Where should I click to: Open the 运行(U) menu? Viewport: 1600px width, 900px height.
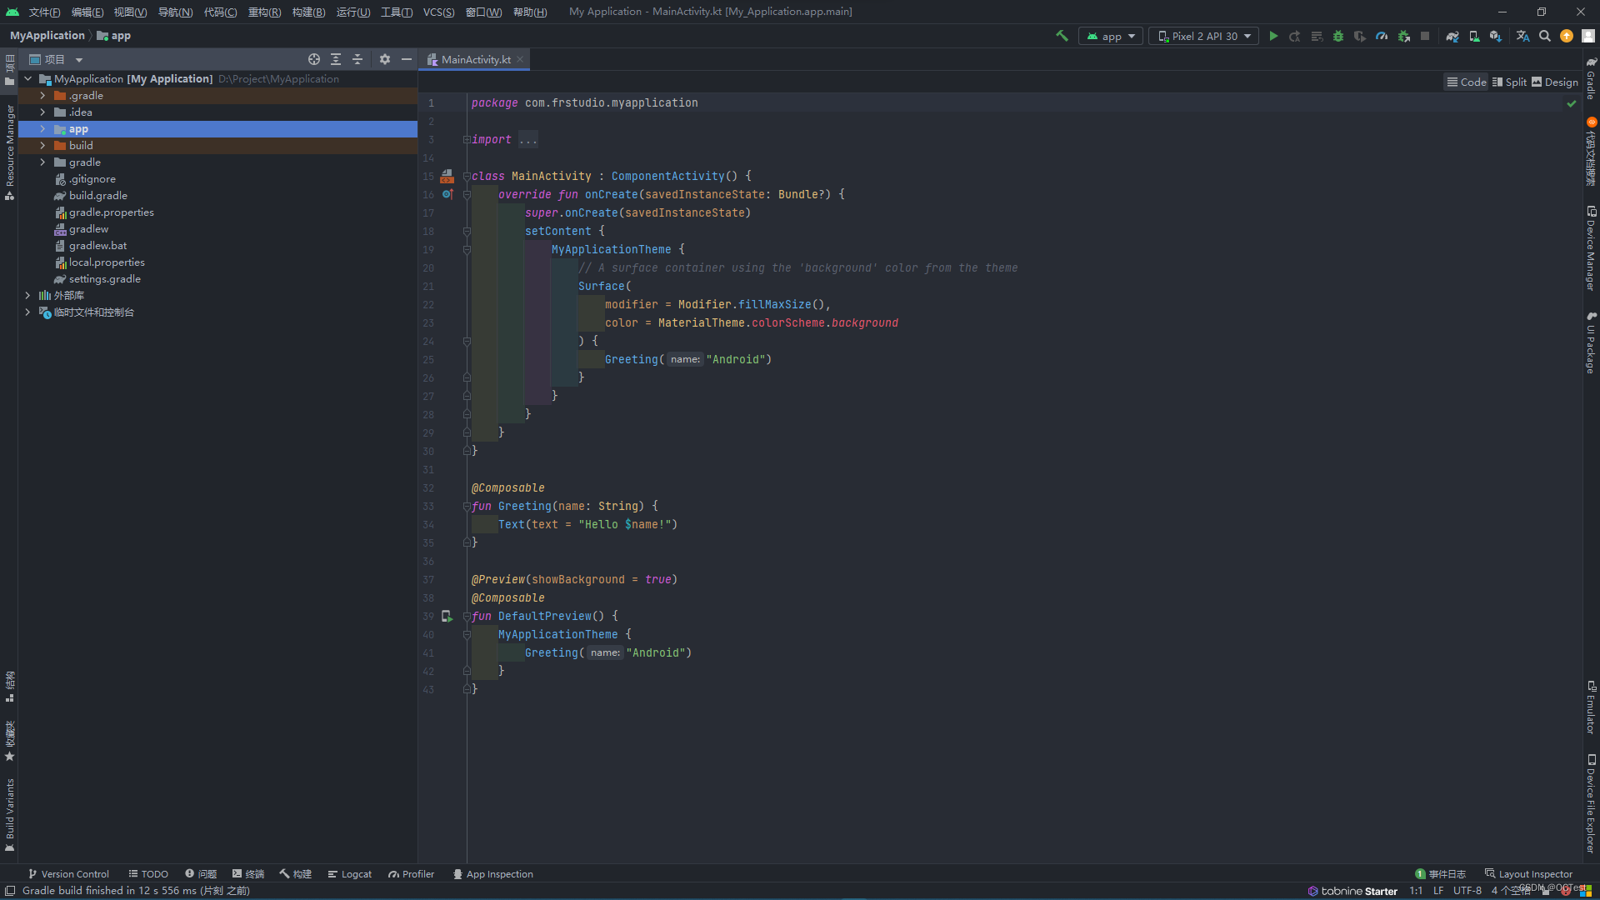tap(353, 12)
